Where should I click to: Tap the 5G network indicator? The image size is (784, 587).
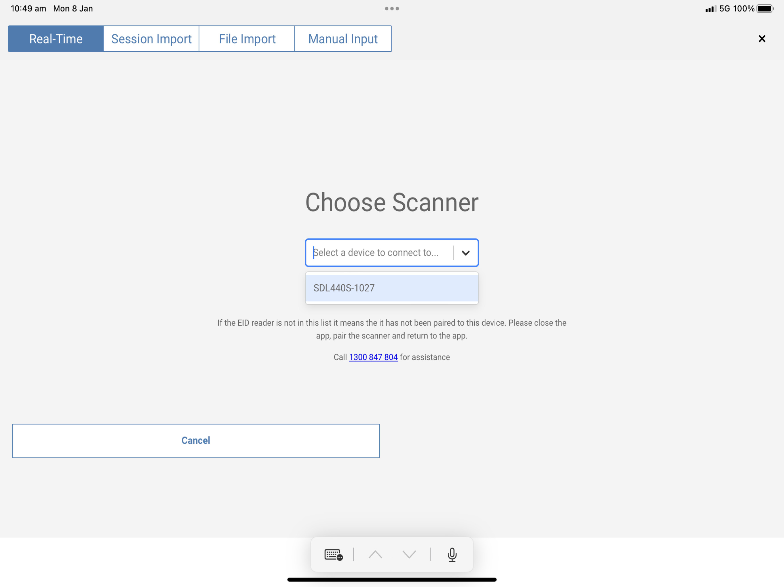[x=725, y=9]
